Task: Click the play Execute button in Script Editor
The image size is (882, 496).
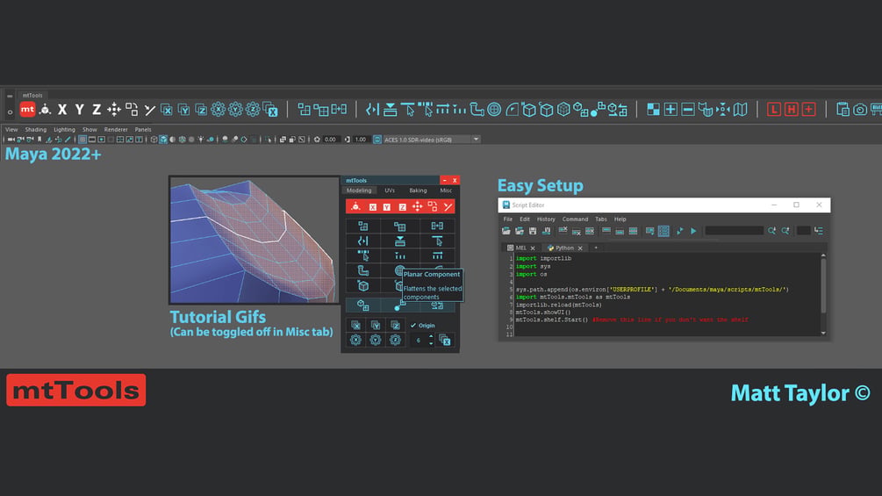Action: coord(693,231)
